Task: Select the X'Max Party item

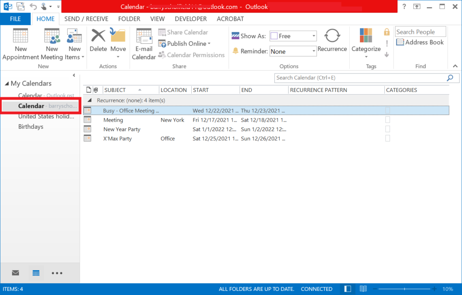Action: point(266,139)
